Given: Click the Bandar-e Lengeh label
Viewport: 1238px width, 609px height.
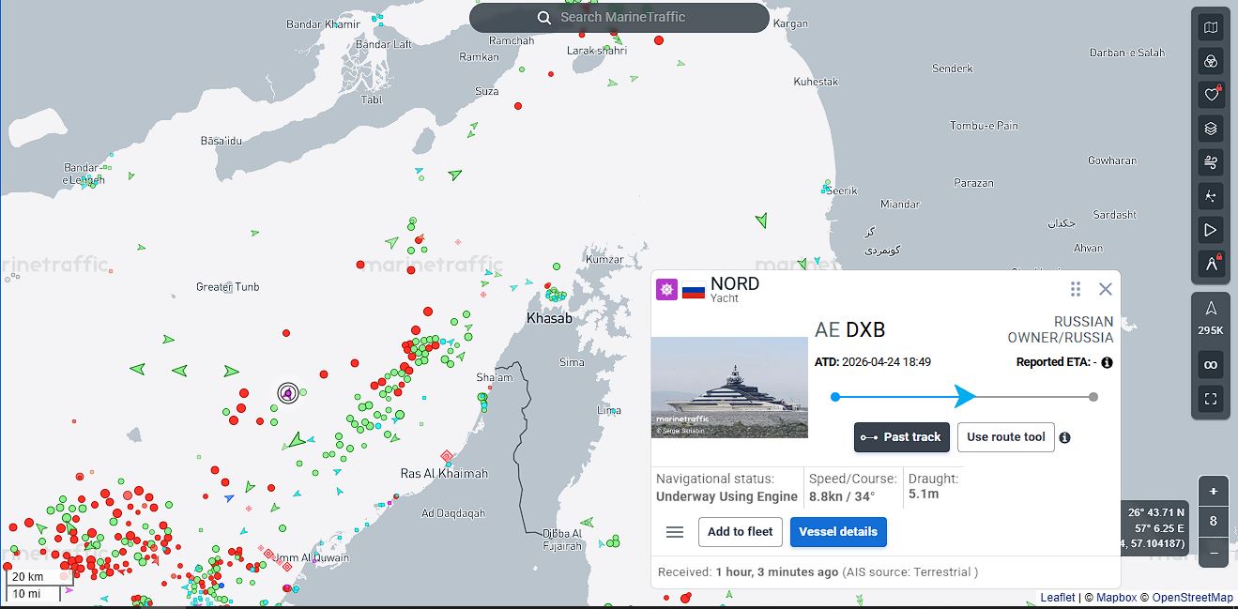Looking at the screenshot, I should (x=84, y=174).
